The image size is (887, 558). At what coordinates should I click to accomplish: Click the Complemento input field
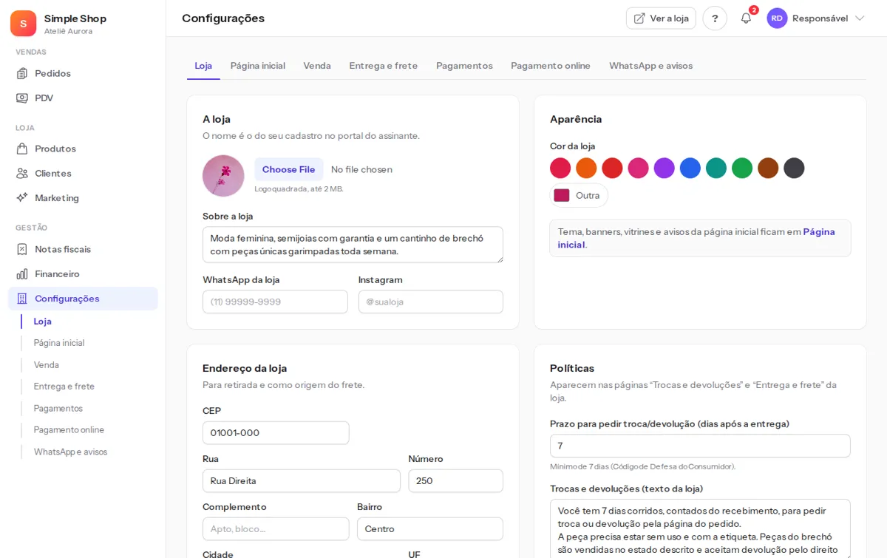pyautogui.click(x=276, y=529)
